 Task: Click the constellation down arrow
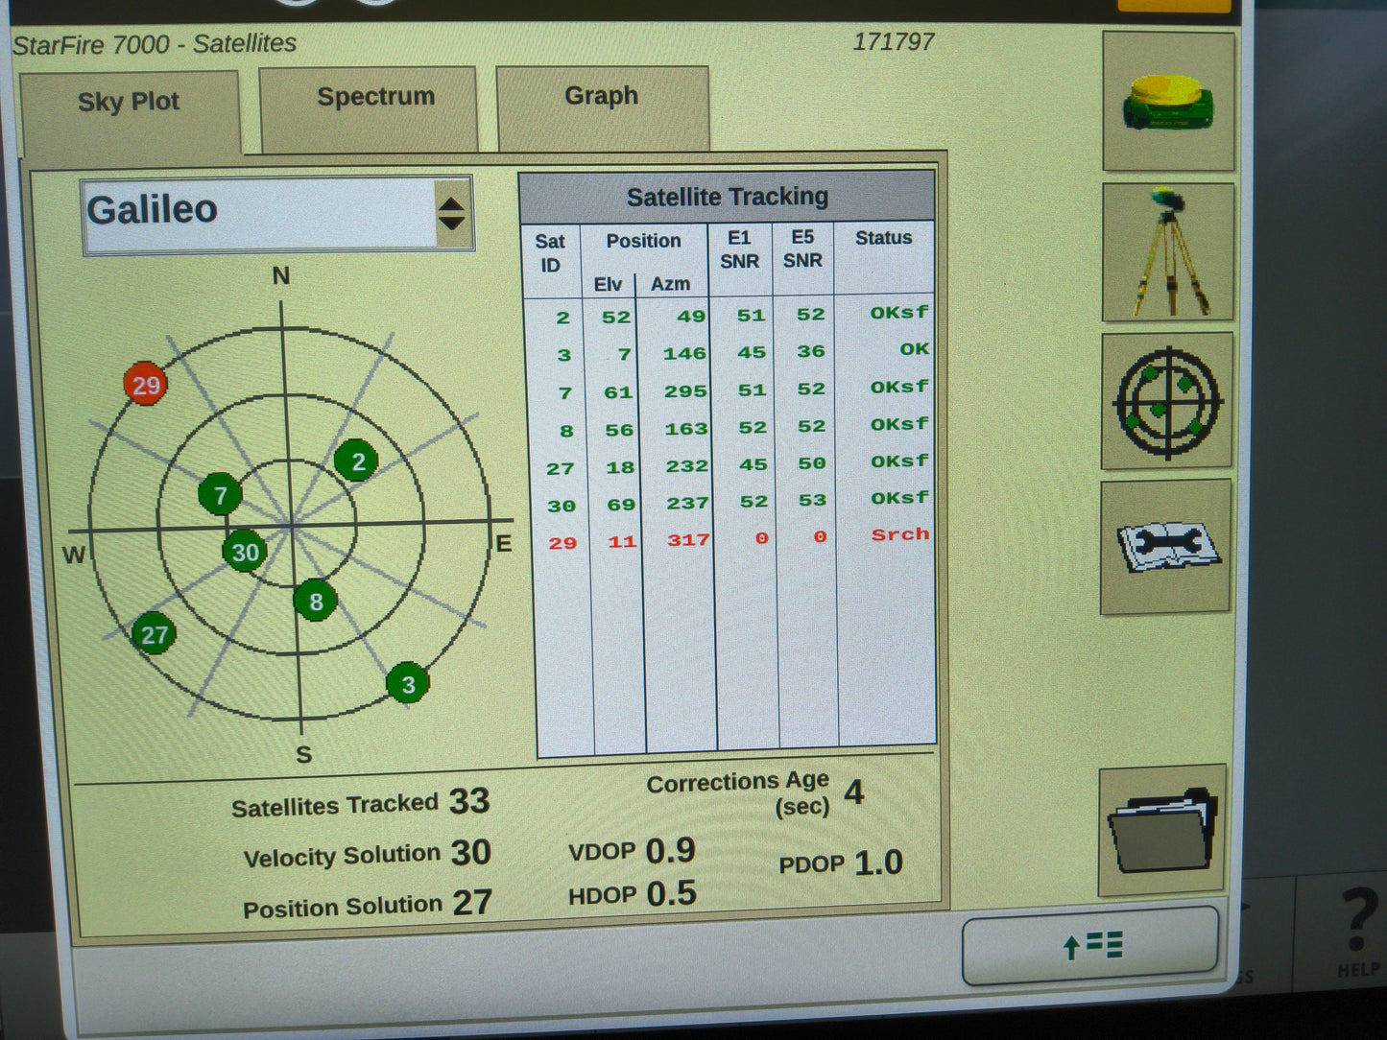450,223
